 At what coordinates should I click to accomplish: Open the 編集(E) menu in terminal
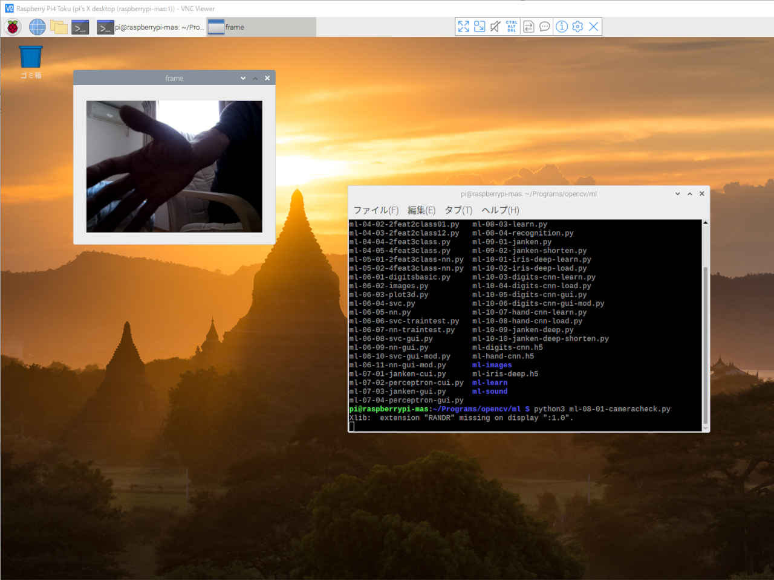click(x=421, y=210)
